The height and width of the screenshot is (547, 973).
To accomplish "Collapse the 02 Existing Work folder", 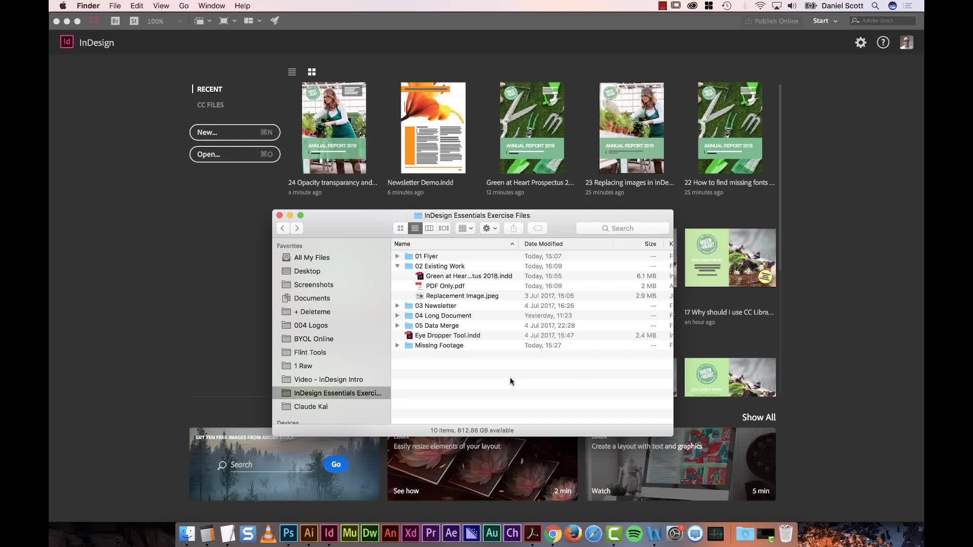I will 397,266.
